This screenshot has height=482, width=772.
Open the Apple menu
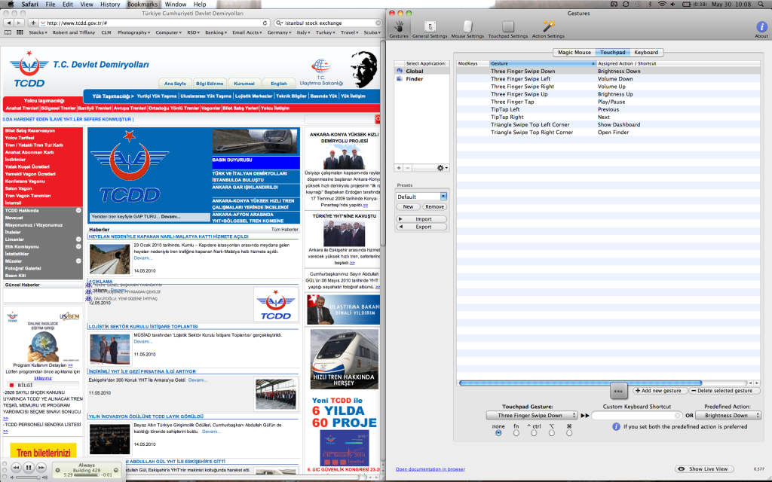click(x=11, y=4)
